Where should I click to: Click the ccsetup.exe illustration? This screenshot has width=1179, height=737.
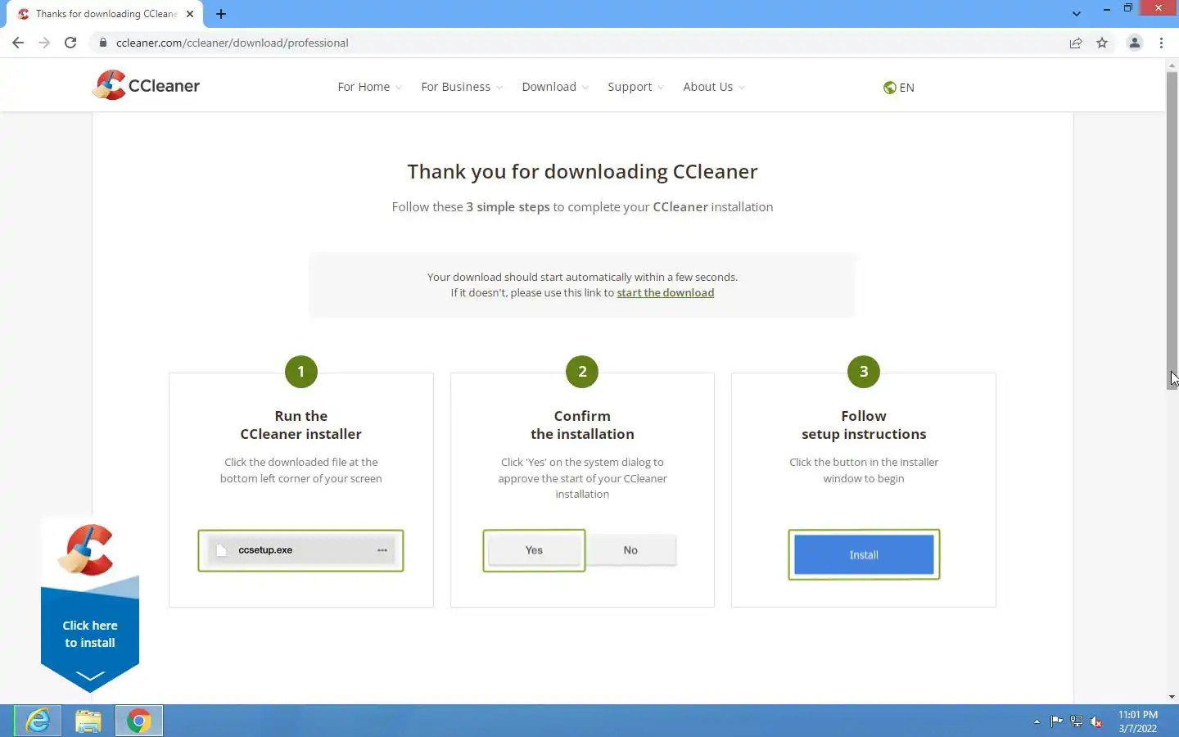click(x=300, y=550)
